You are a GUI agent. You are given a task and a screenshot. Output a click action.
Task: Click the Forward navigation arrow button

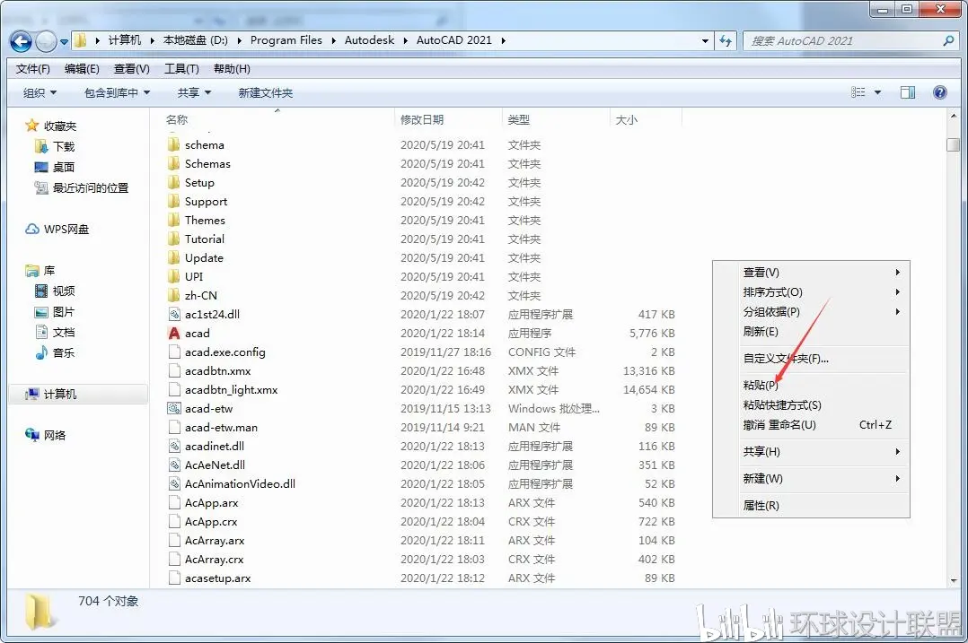(x=47, y=41)
